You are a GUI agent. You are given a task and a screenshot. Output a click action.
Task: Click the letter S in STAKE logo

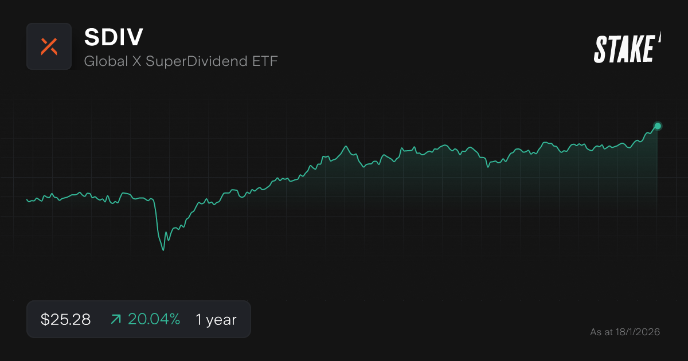601,49
